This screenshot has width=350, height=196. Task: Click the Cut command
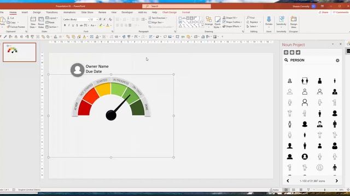10,18
